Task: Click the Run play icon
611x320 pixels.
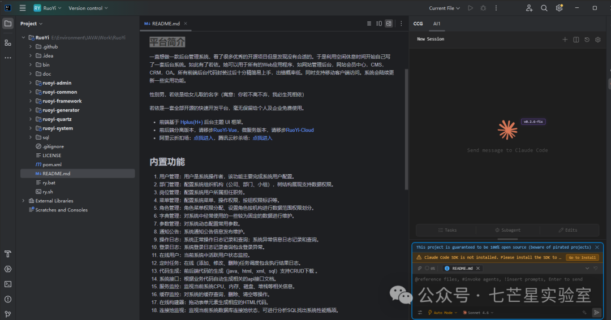Action: coord(470,8)
